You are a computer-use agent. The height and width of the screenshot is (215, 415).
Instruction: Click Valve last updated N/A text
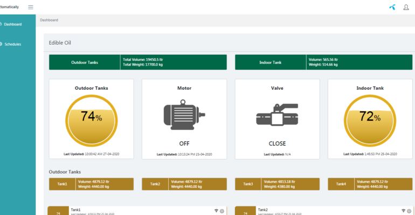point(277,154)
